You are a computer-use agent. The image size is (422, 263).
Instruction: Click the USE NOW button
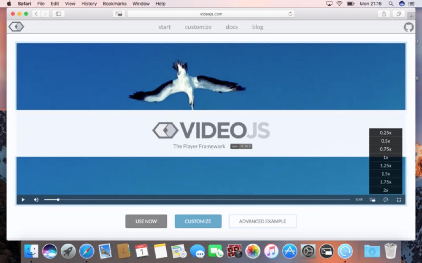click(146, 221)
